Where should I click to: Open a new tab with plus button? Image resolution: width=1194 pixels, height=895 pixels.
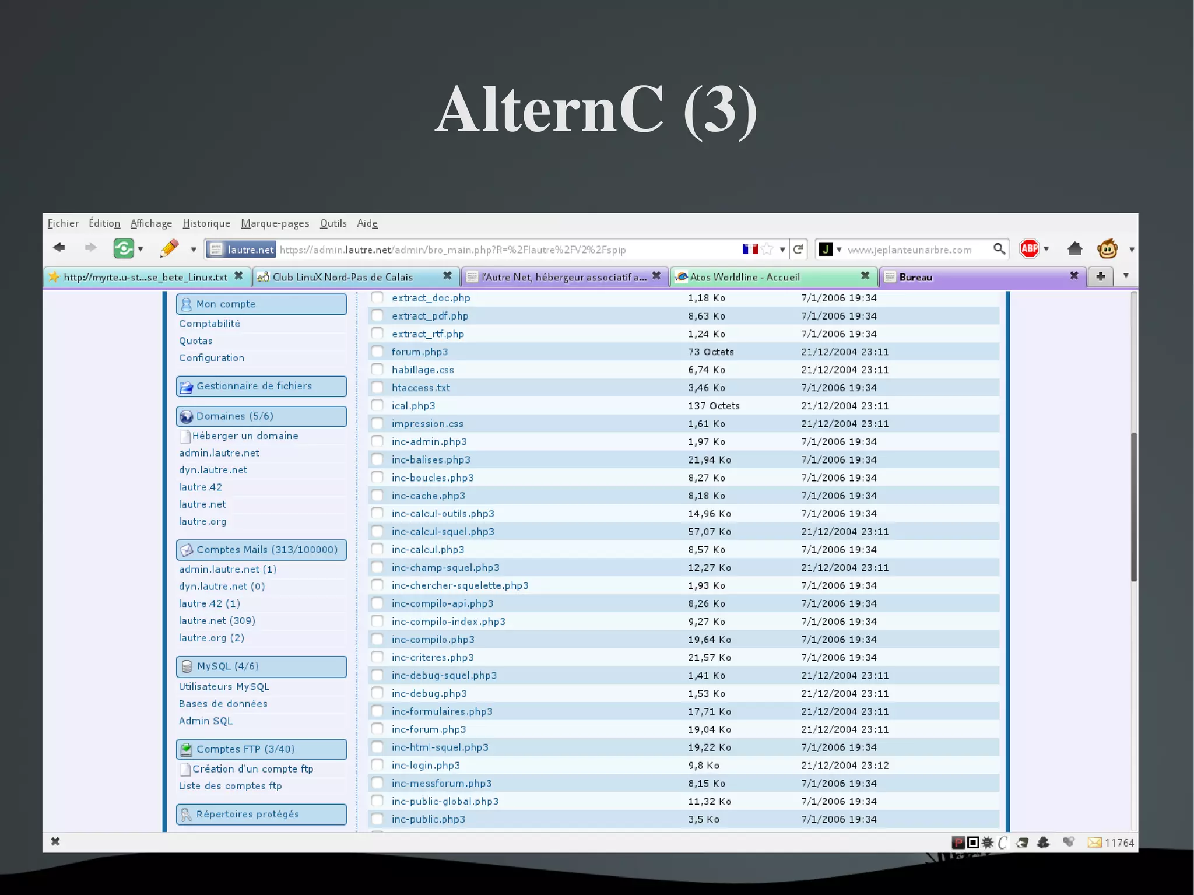[x=1100, y=276]
